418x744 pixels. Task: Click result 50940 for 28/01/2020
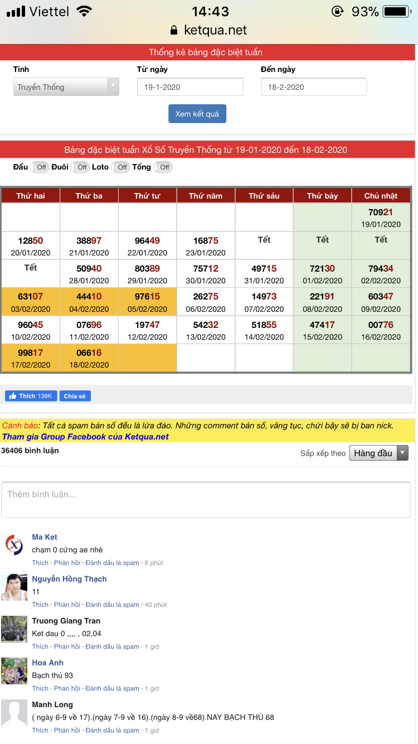click(x=89, y=268)
